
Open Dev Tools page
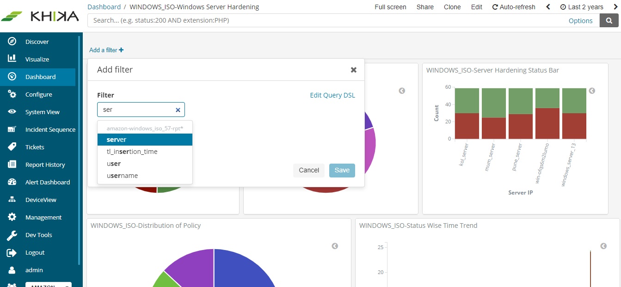click(39, 235)
